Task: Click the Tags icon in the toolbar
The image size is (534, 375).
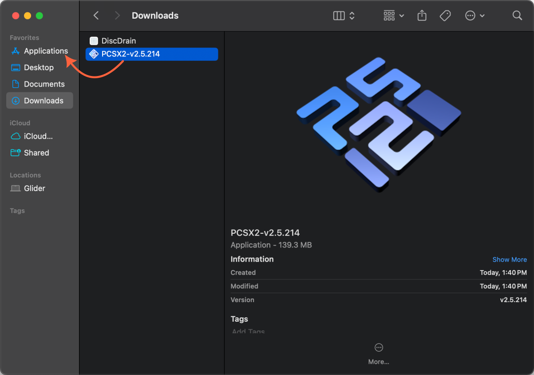Action: 445,16
